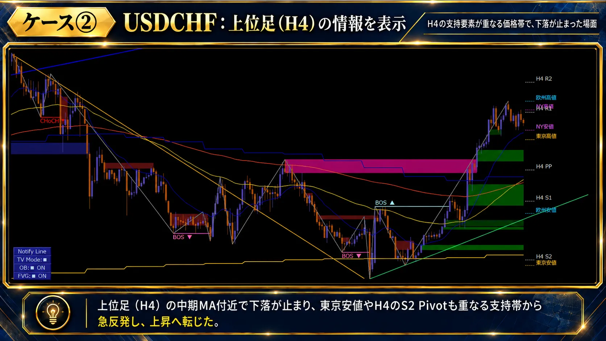
Task: Turn off the FVG ON toggle
Action: click(x=32, y=276)
